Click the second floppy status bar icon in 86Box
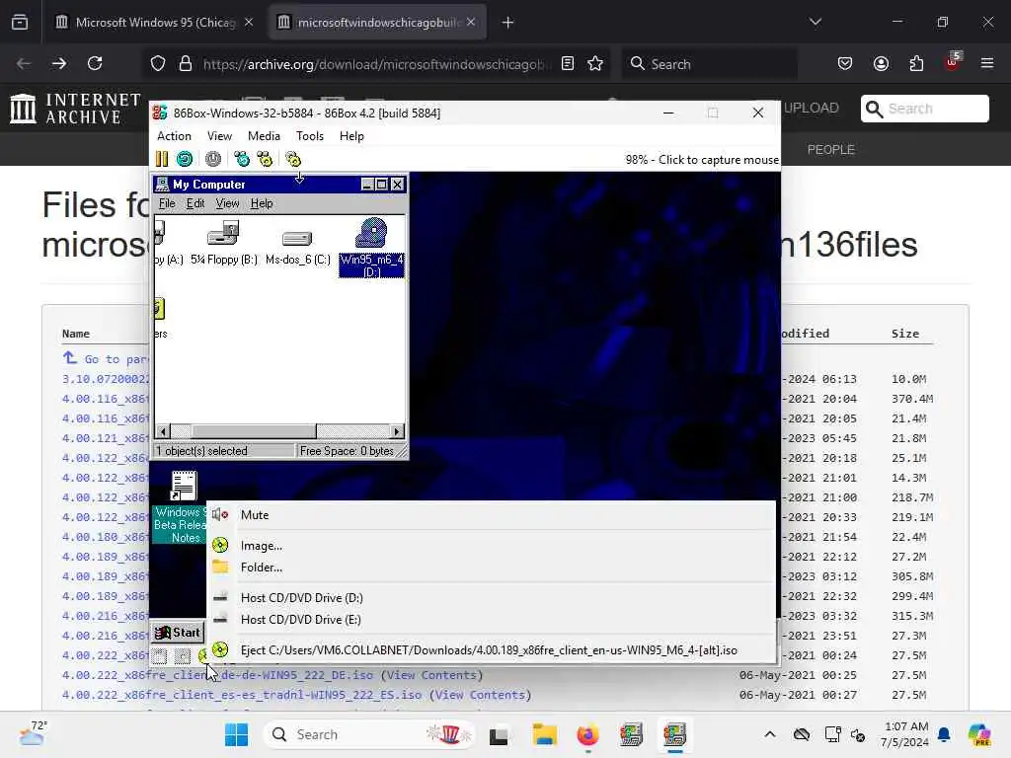This screenshot has width=1011, height=758. (x=183, y=656)
